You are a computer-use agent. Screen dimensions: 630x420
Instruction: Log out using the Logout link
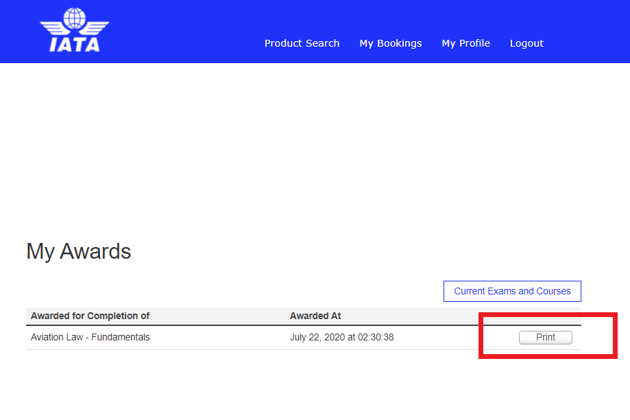[526, 43]
